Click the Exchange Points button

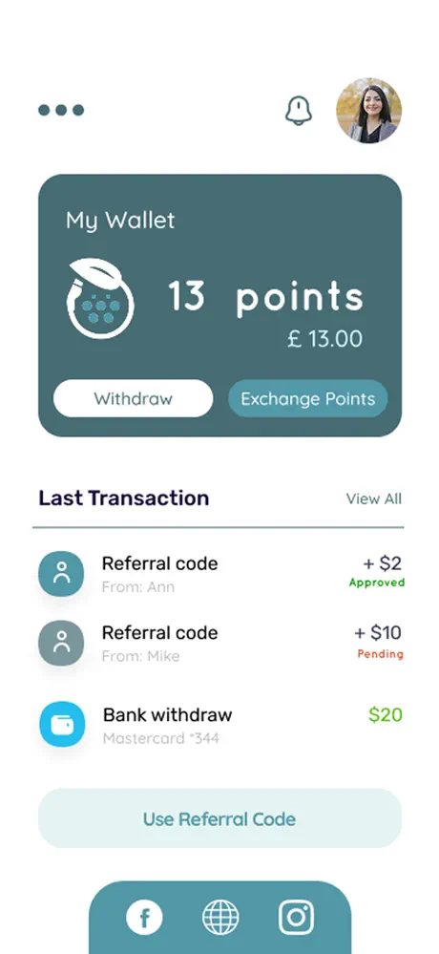pos(307,398)
